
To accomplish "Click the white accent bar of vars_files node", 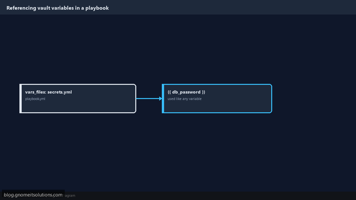I will click(20, 98).
